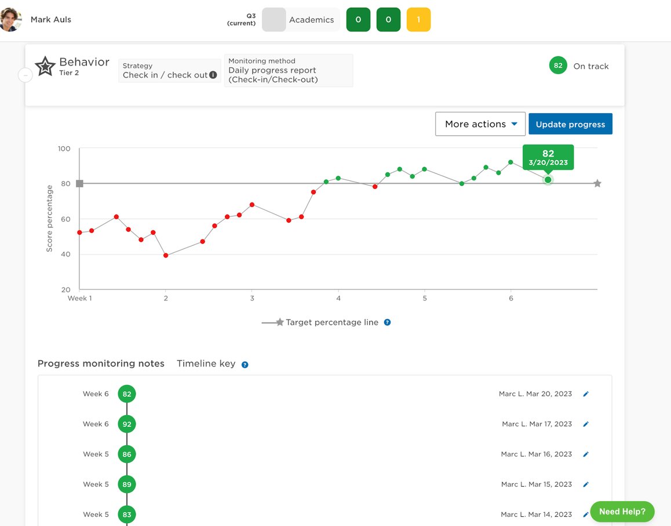671x526 pixels.
Task: Switch to Progress monitoring notes tab
Action: point(101,364)
